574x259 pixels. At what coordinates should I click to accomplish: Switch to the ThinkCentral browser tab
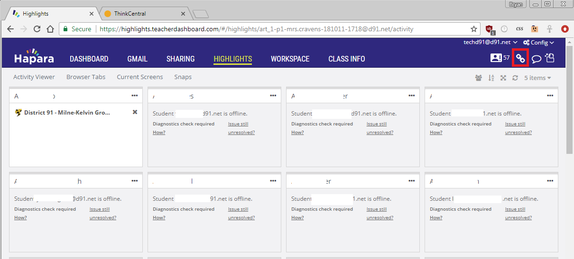[130, 14]
